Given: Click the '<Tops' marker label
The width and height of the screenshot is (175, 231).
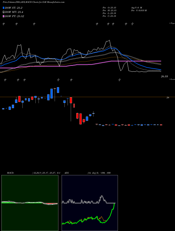Looking at the screenshot, I should [x=172, y=23].
